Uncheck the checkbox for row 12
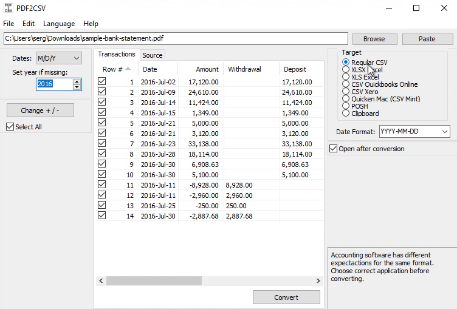Screen dimensions: 457x309 point(101,195)
